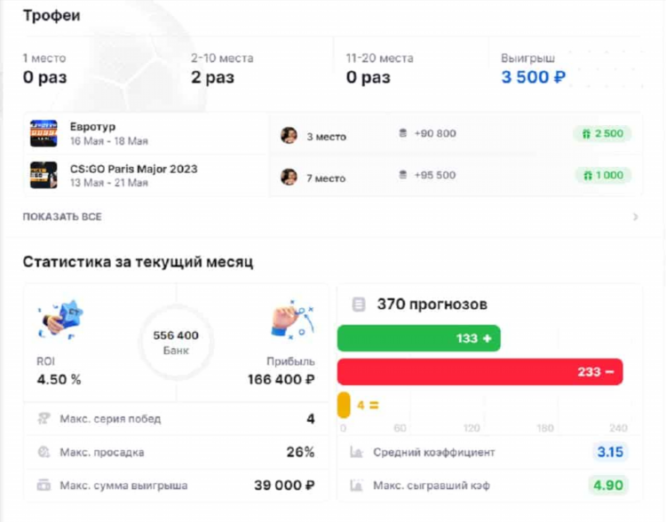Image resolution: width=666 pixels, height=522 pixels.
Task: Click the coins icon beside +95 500
Action: [402, 175]
